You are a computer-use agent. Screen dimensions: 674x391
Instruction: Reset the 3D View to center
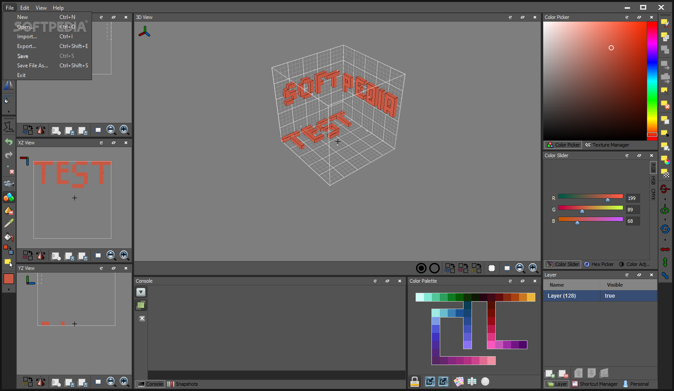(507, 268)
